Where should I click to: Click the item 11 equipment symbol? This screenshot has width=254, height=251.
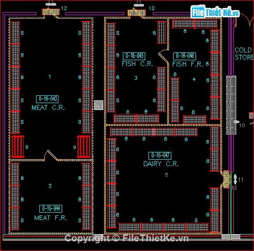235,179
